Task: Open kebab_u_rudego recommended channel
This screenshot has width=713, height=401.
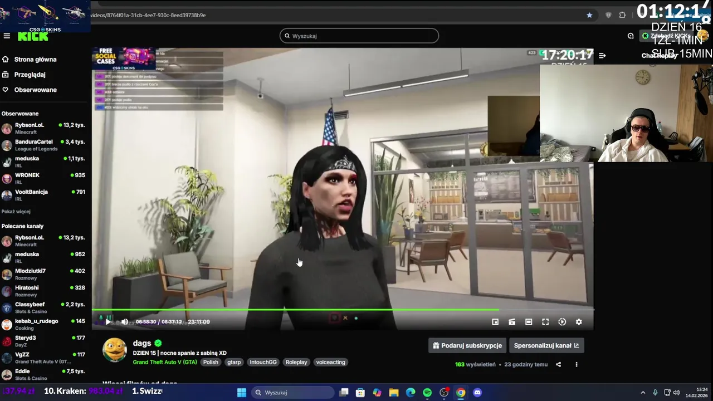Action: [x=43, y=325]
